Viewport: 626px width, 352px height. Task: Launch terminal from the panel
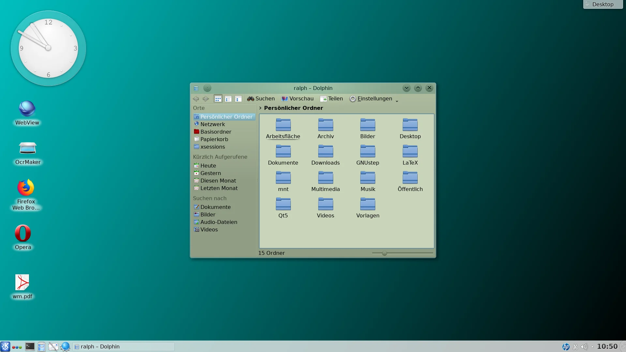[30, 346]
